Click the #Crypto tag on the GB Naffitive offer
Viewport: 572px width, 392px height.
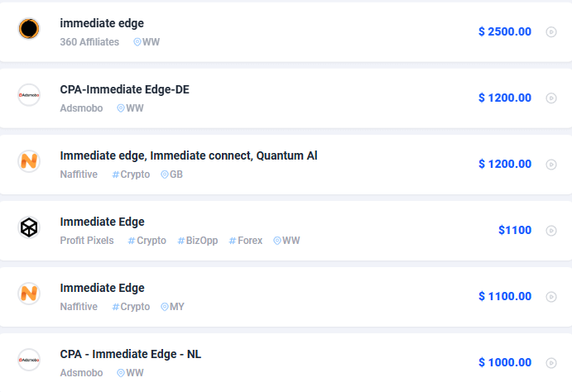point(131,174)
